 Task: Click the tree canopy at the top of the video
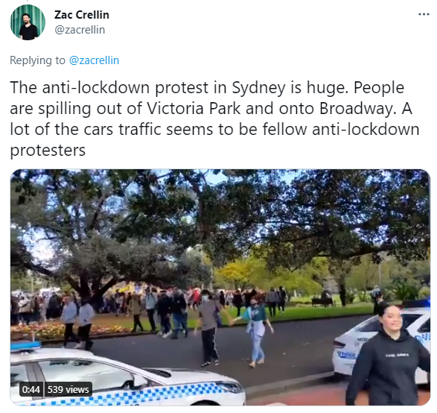[x=220, y=212]
